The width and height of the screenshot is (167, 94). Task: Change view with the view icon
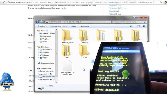tap(131, 26)
